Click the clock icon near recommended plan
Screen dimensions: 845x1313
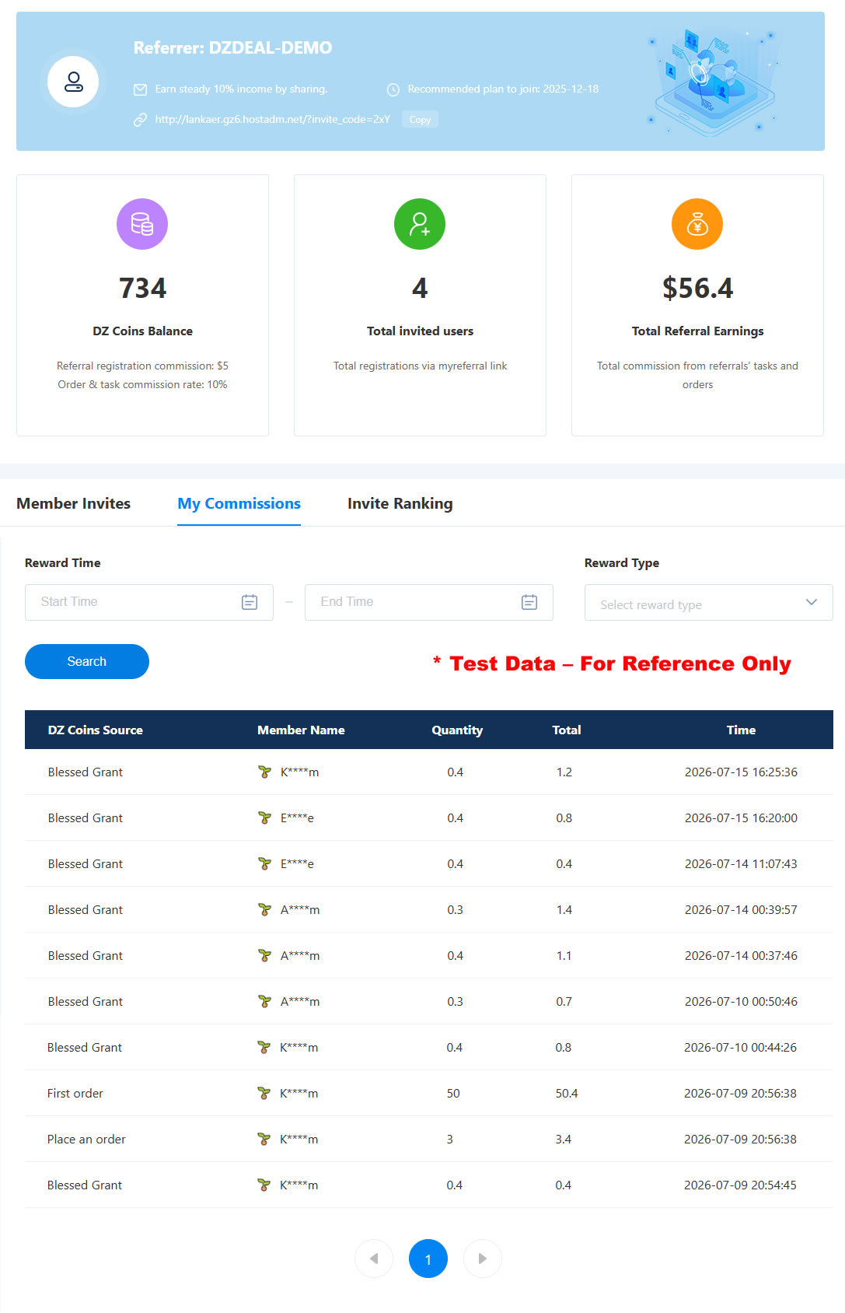coord(393,89)
